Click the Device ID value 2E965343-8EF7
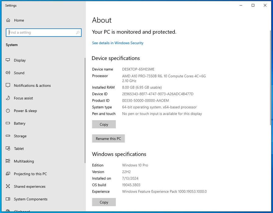This screenshot has height=213, width=273. 158,94
